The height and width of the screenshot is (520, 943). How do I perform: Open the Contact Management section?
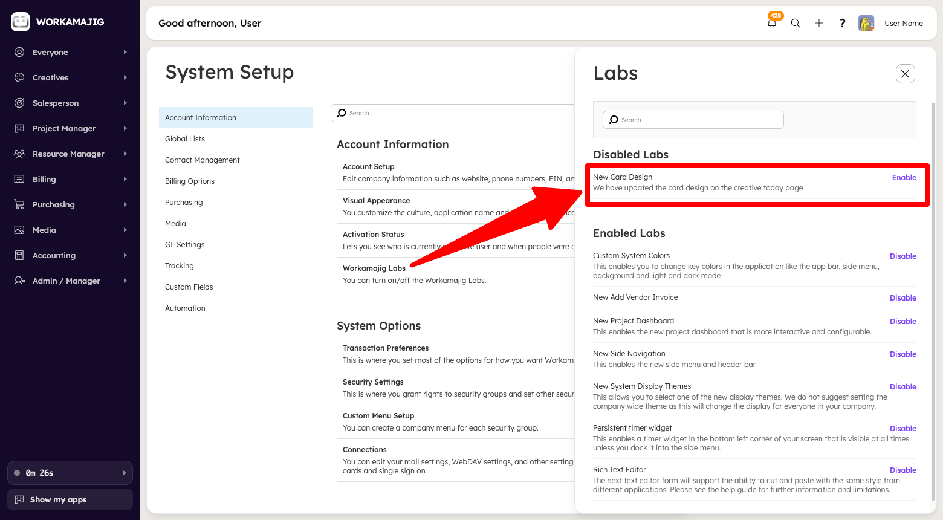[203, 160]
